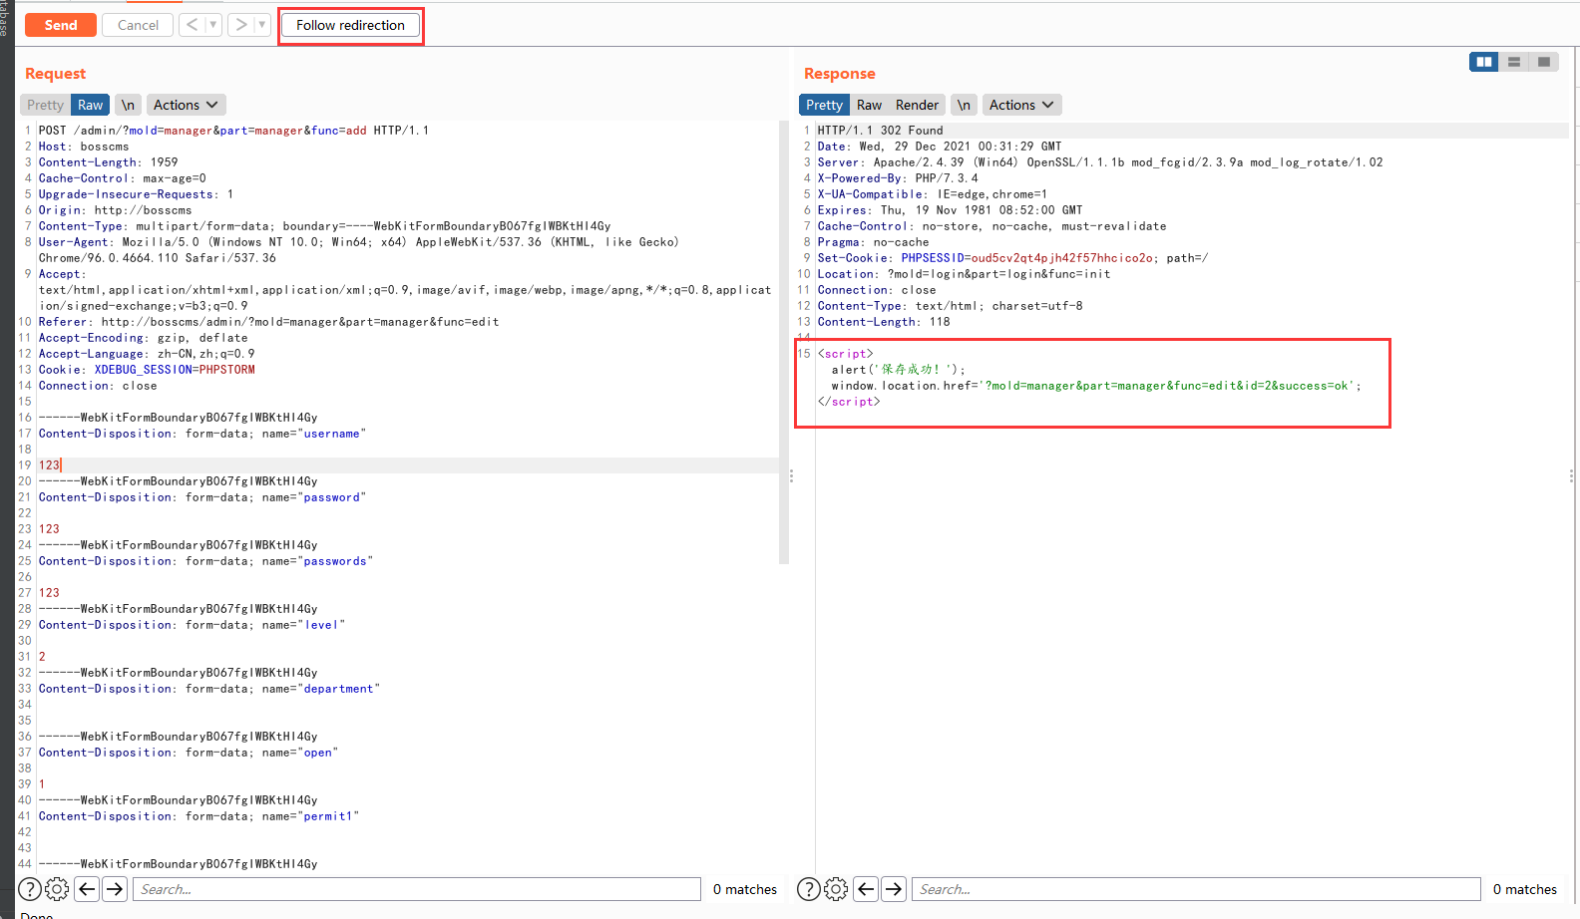Click the Request pane vertical scrollbar
The height and width of the screenshot is (919, 1580).
pyautogui.click(x=783, y=343)
